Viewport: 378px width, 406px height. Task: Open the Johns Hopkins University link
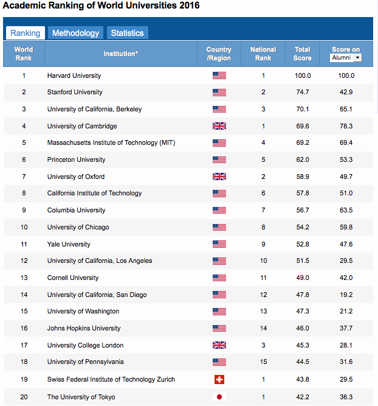(x=84, y=329)
